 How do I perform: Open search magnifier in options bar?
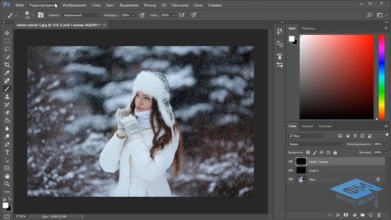pos(369,15)
